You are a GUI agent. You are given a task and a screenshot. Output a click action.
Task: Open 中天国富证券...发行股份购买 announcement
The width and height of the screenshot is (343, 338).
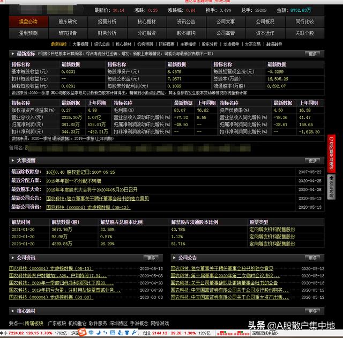[x=230, y=290]
